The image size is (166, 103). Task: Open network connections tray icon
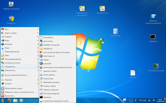pyautogui.click(x=131, y=101)
